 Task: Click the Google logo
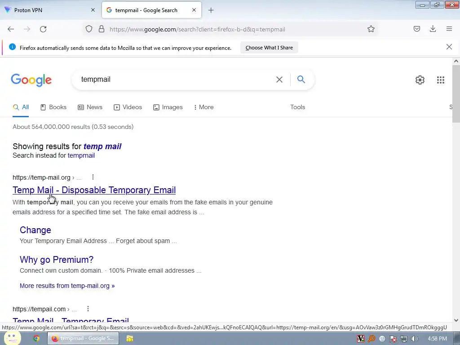pos(31,80)
